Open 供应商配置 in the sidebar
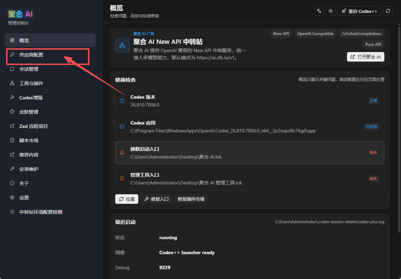The width and height of the screenshot is (401, 279). point(50,54)
